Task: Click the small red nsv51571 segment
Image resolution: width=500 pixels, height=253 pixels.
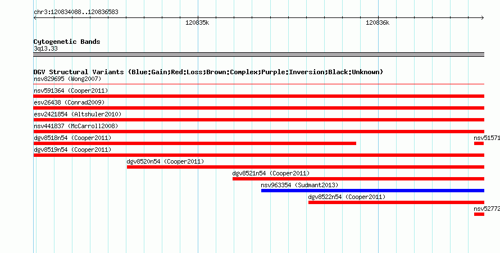Action: 479,143
